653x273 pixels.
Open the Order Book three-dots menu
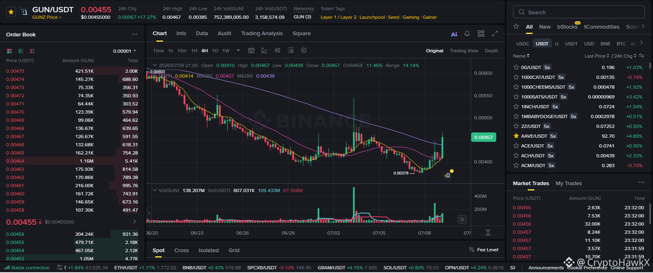pos(135,35)
